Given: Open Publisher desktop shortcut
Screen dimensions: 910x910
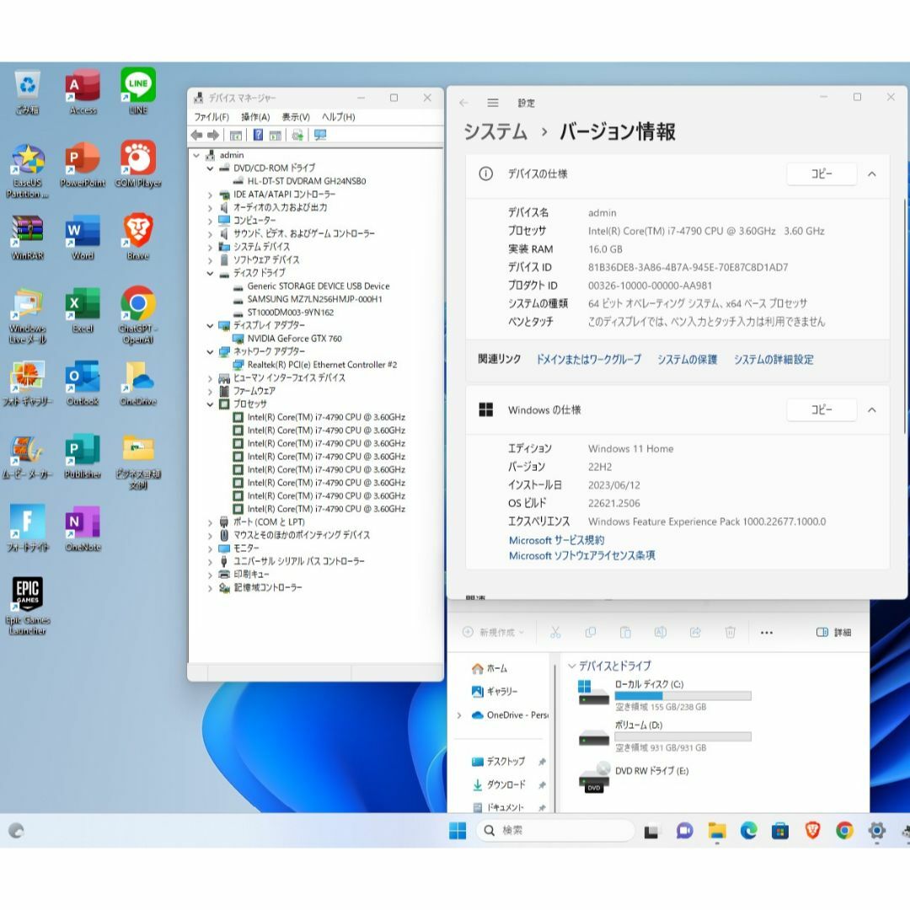Looking at the screenshot, I should 83,457.
